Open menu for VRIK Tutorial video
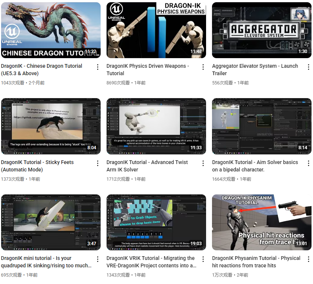313x284 pixels. [203, 259]
